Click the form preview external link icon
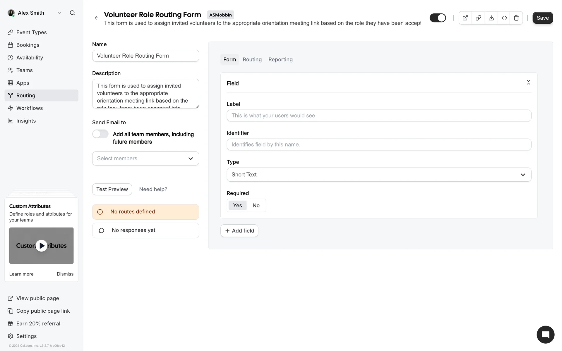This screenshot has width=562, height=351. point(465,18)
